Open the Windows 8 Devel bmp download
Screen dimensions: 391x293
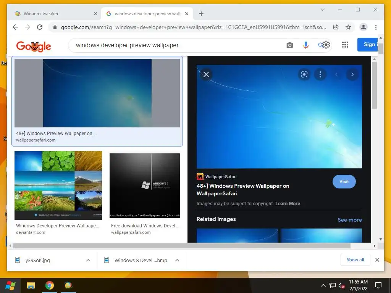[141, 260]
